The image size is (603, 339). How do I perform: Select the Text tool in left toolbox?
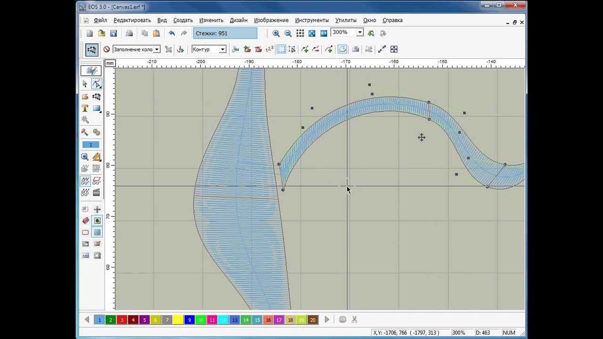click(85, 108)
